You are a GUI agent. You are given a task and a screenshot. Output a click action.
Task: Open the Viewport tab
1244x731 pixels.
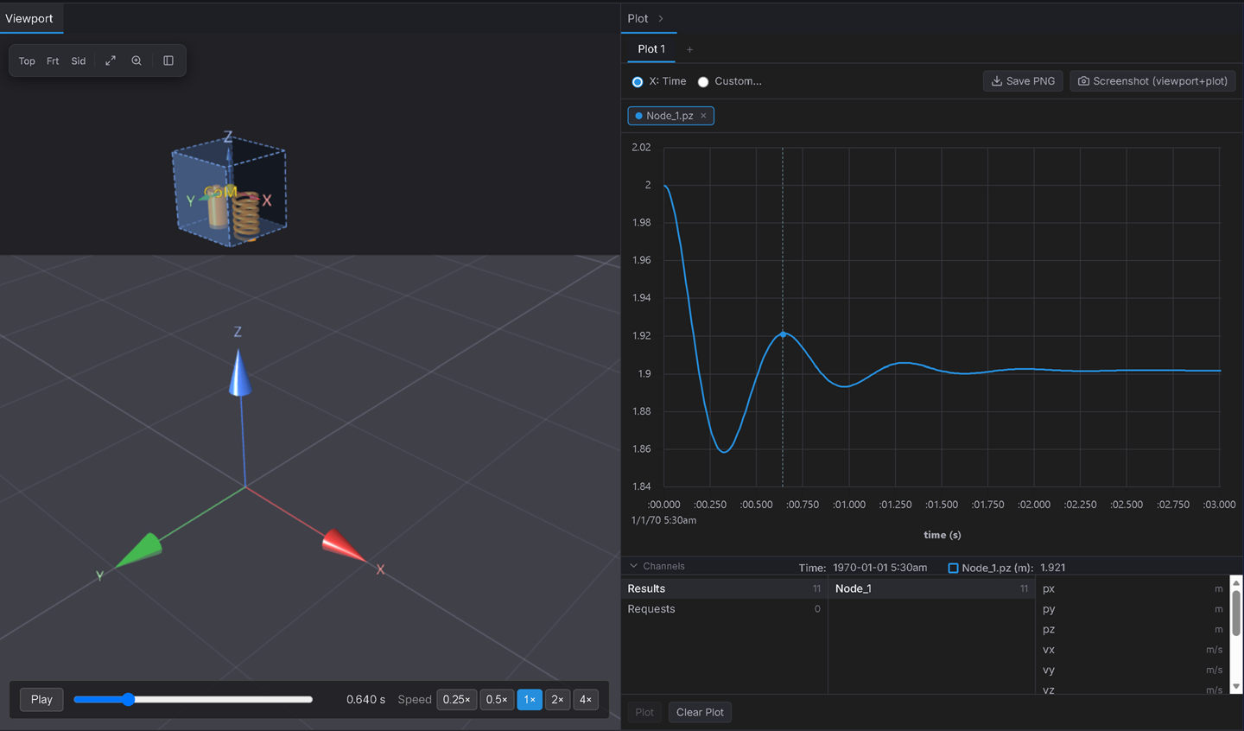(29, 18)
